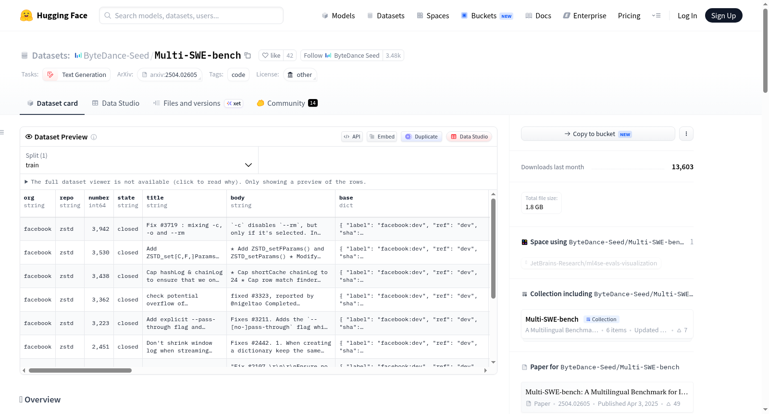Click the title cell "Don't shrink window log"
The height and width of the screenshot is (414, 769).
[x=185, y=347]
